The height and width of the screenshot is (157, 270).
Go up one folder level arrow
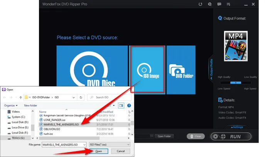click(21, 98)
